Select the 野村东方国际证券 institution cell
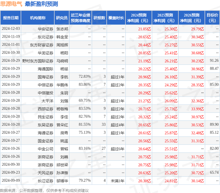The height and width of the screenshot is (193, 220). (38, 61)
